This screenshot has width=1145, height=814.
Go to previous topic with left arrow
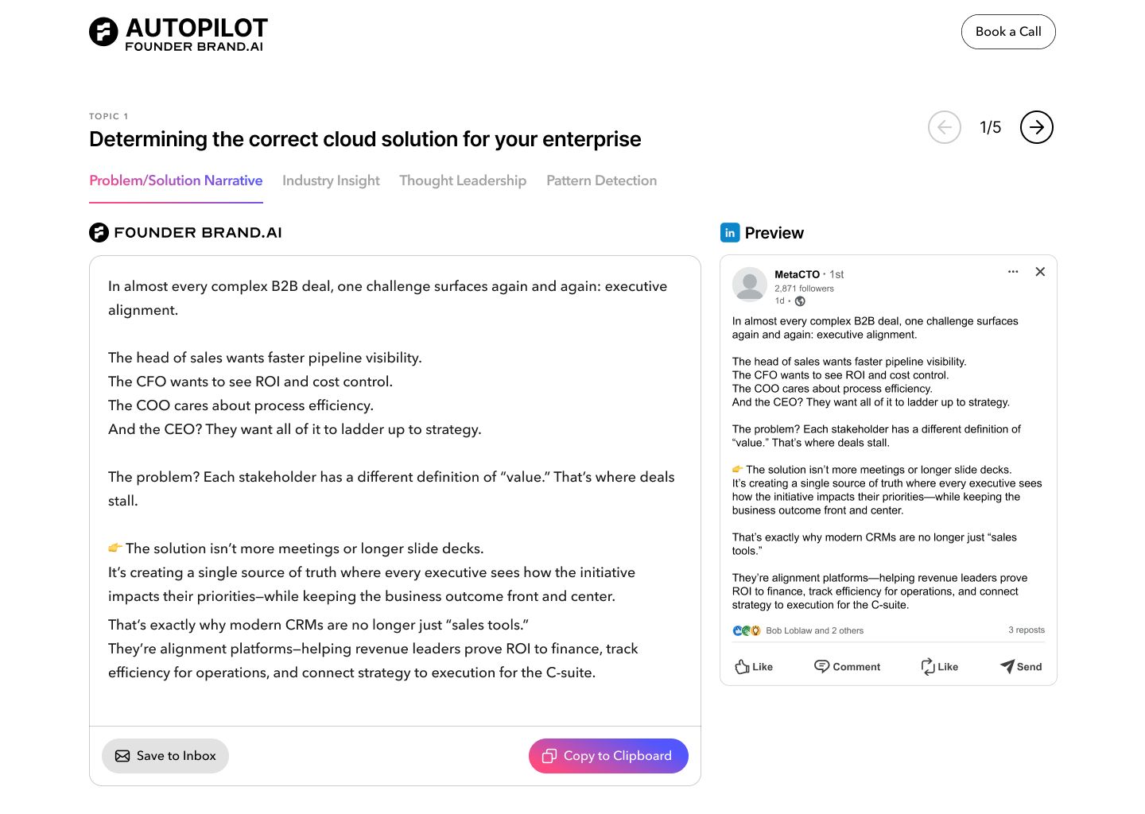click(944, 127)
